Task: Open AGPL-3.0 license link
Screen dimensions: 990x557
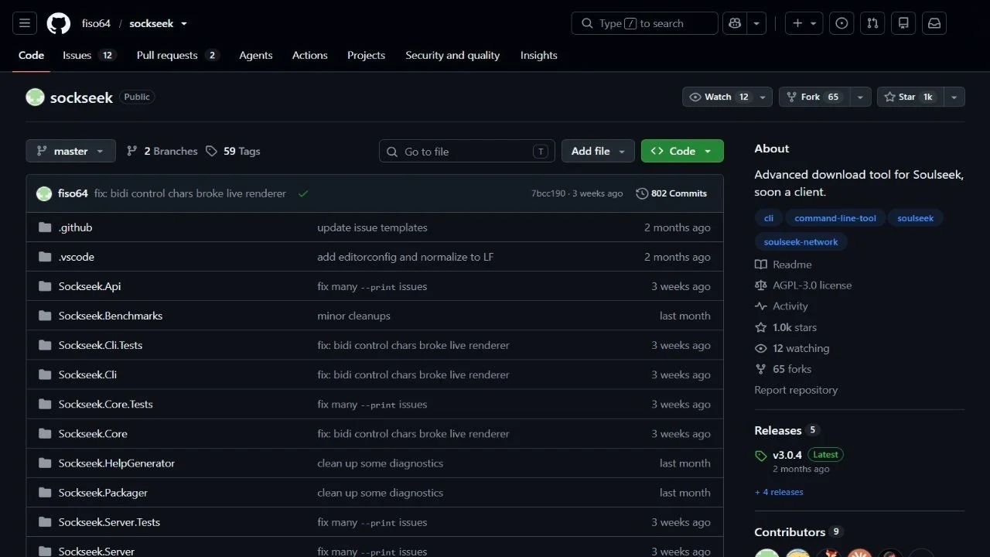Action: tap(804, 285)
